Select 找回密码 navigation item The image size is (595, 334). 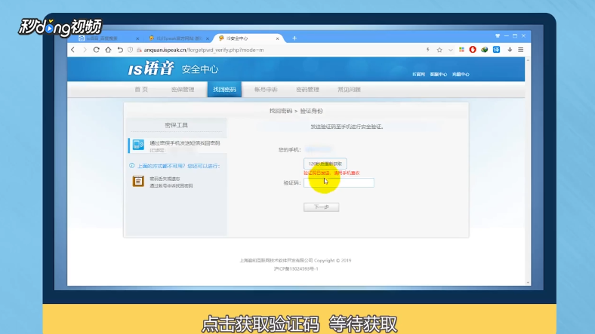pyautogui.click(x=224, y=90)
